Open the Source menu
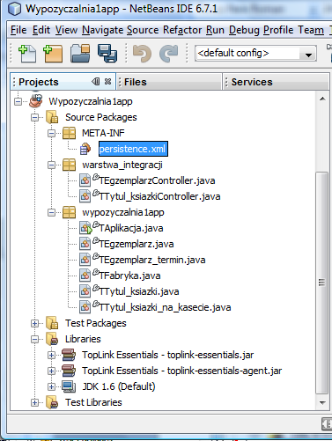The width and height of the screenshot is (332, 441). (143, 30)
